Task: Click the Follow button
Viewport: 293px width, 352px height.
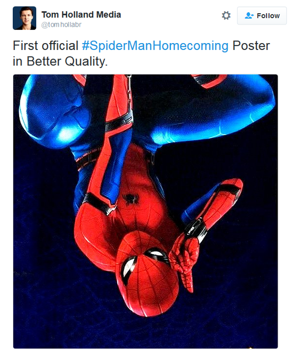Action: (x=262, y=15)
